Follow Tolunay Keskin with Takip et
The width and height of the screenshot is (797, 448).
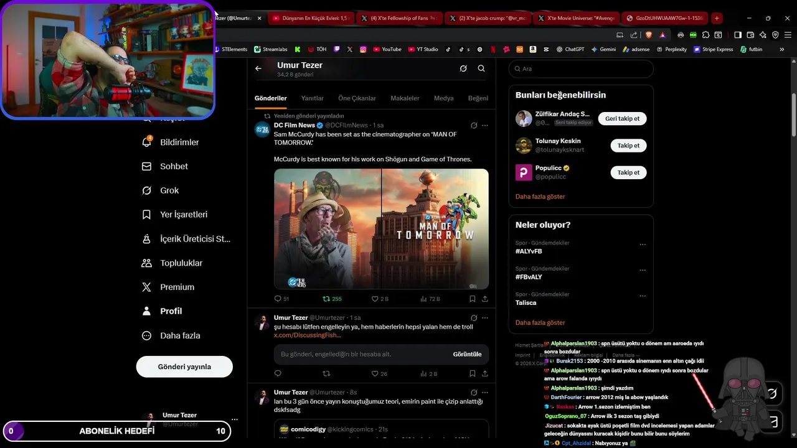[x=628, y=146]
